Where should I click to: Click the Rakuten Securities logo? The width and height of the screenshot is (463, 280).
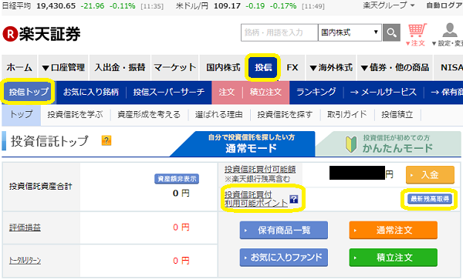42,34
